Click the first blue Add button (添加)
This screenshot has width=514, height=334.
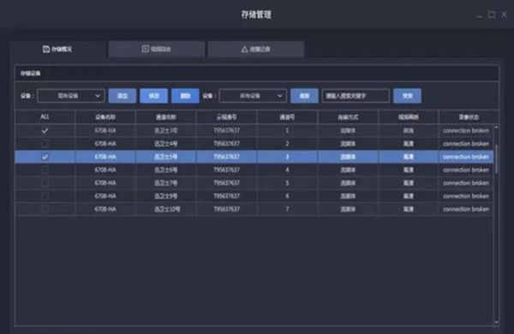click(x=123, y=96)
